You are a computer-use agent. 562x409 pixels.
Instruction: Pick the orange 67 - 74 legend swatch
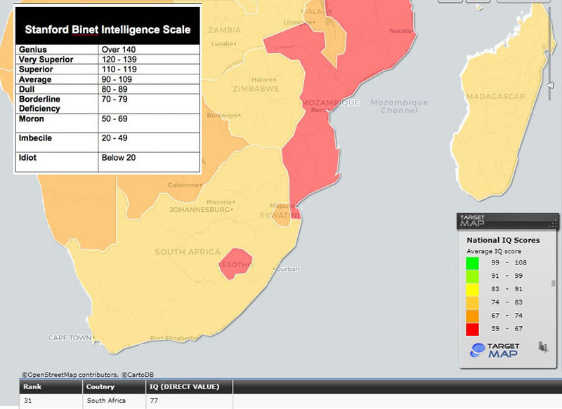tap(471, 316)
